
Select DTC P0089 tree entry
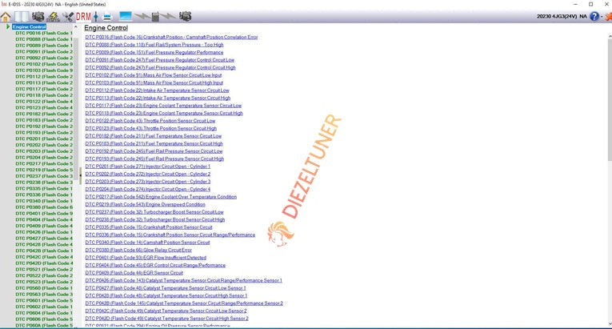44,46
